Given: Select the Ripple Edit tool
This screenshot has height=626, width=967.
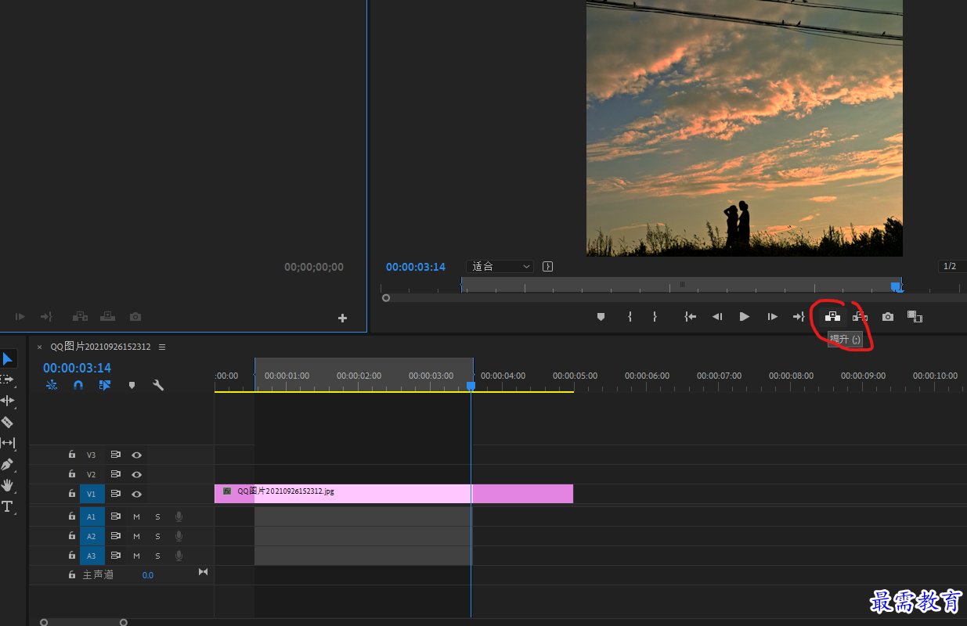Looking at the screenshot, I should point(7,401).
